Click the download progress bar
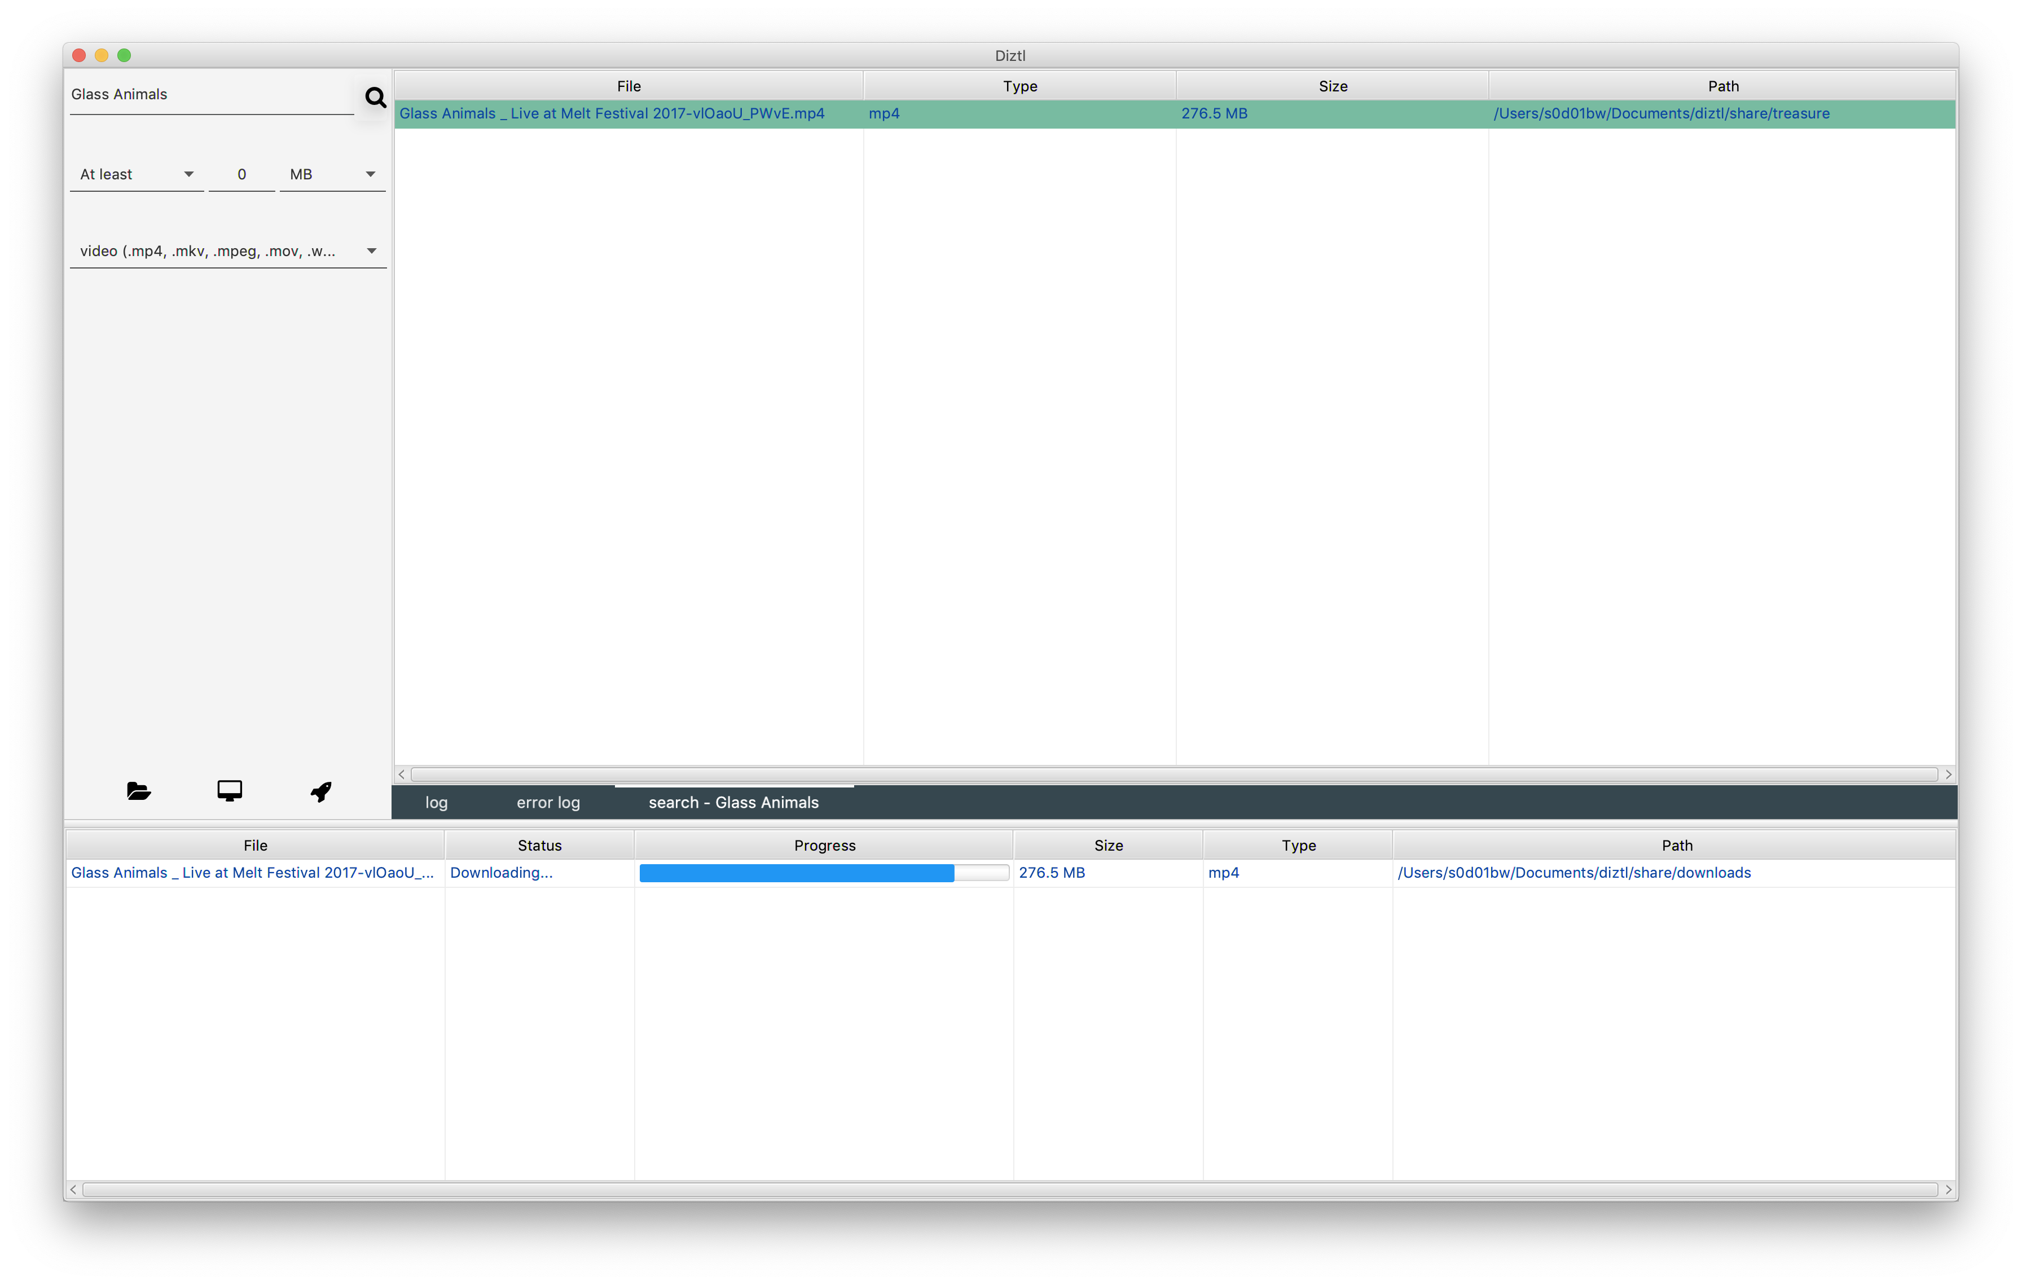2022x1285 pixels. pyautogui.click(x=823, y=873)
